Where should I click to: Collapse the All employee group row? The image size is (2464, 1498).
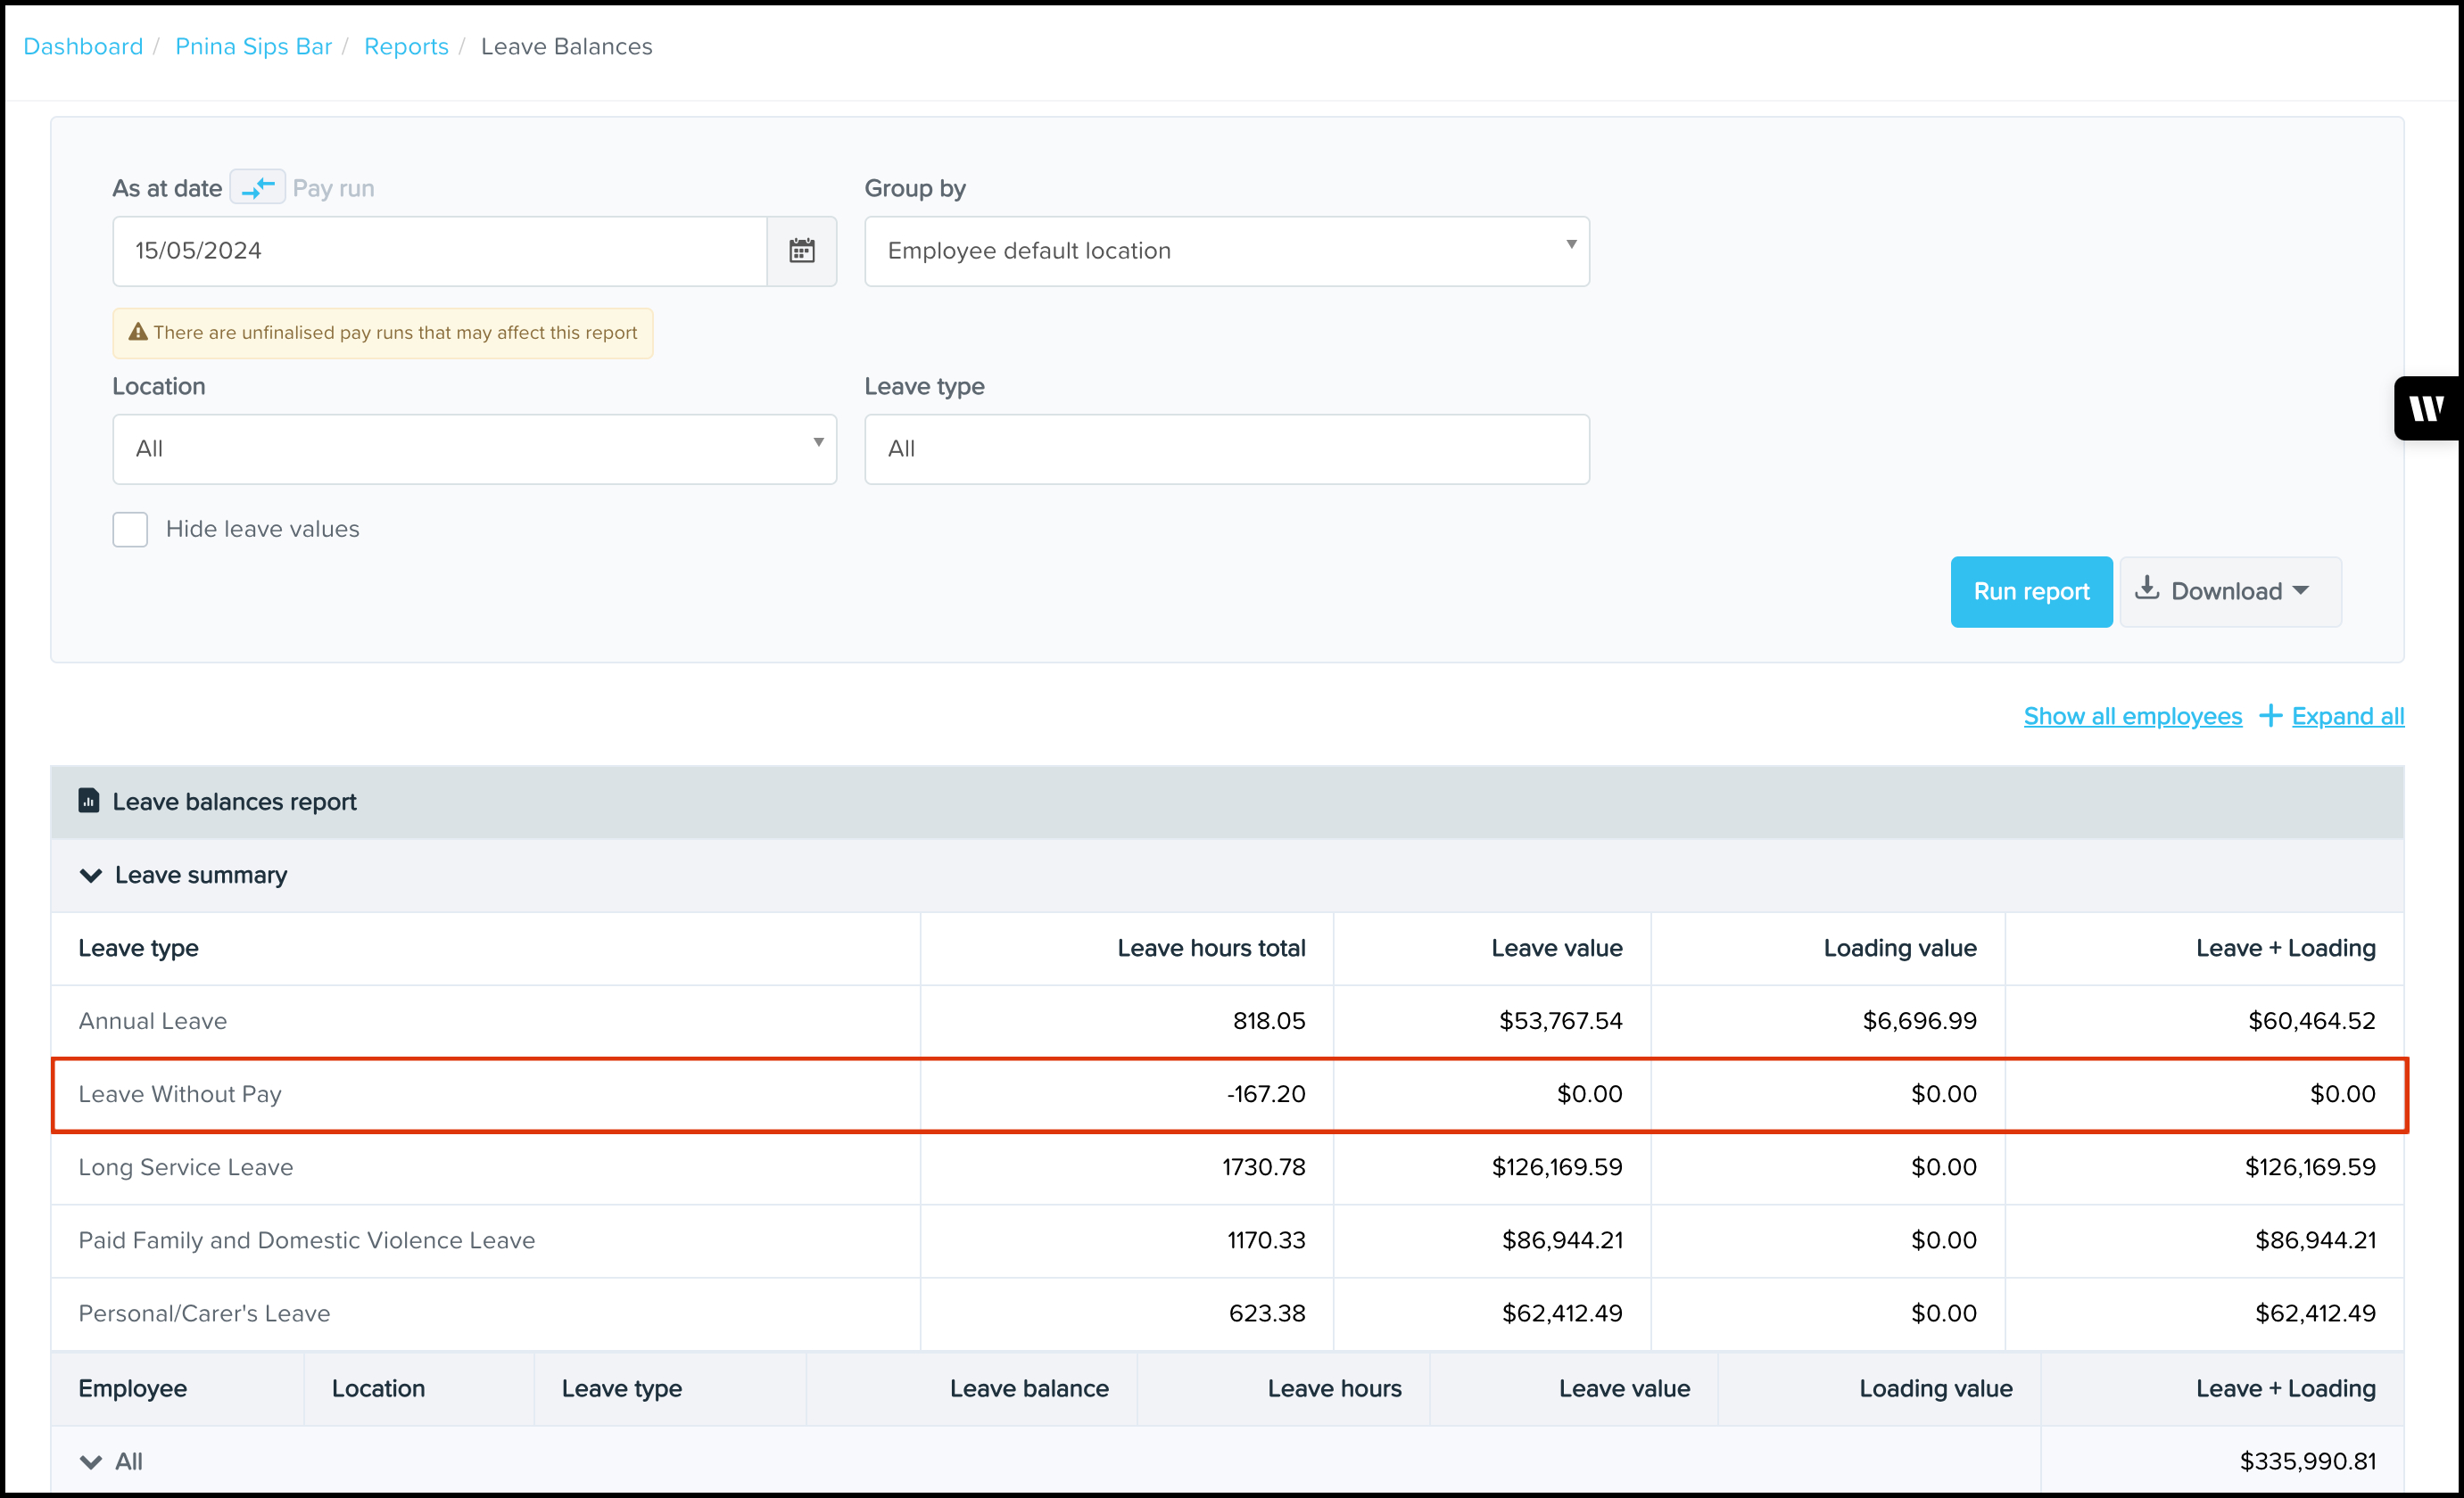[91, 1461]
